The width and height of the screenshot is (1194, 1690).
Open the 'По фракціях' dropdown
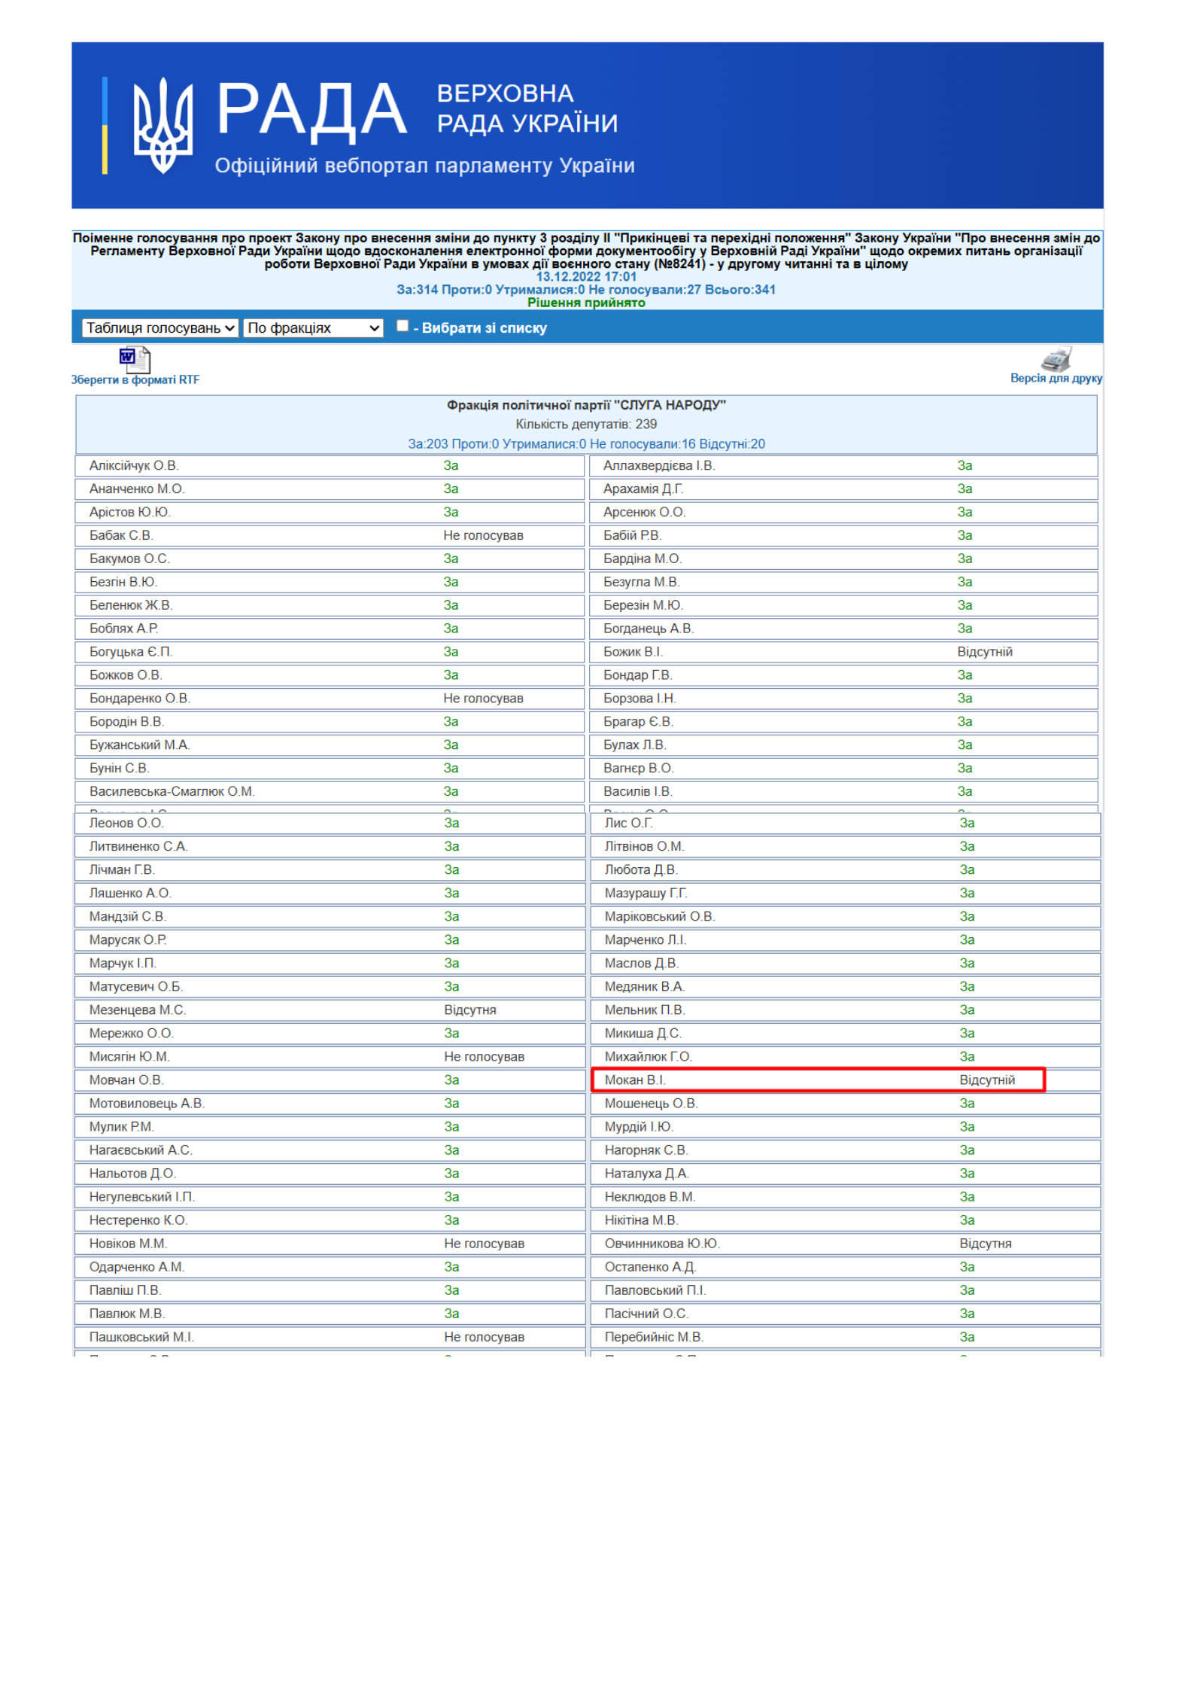coord(313,327)
